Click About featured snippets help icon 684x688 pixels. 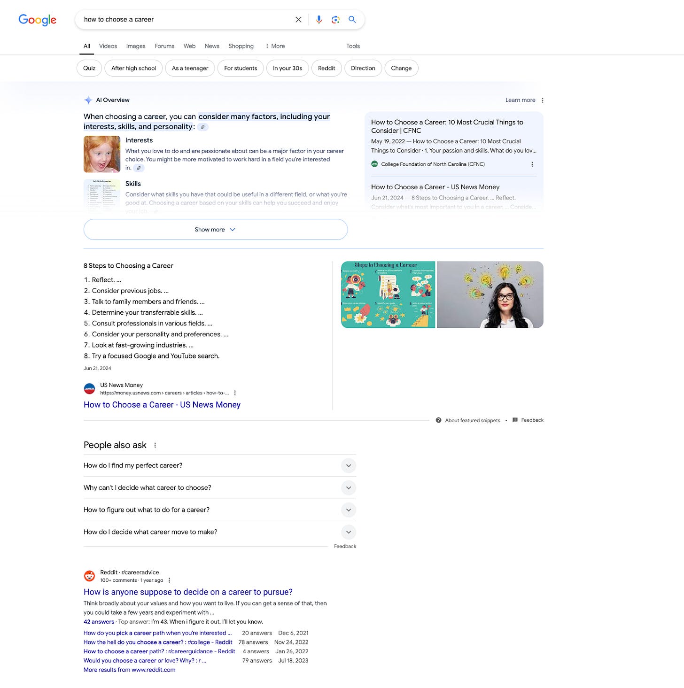438,420
